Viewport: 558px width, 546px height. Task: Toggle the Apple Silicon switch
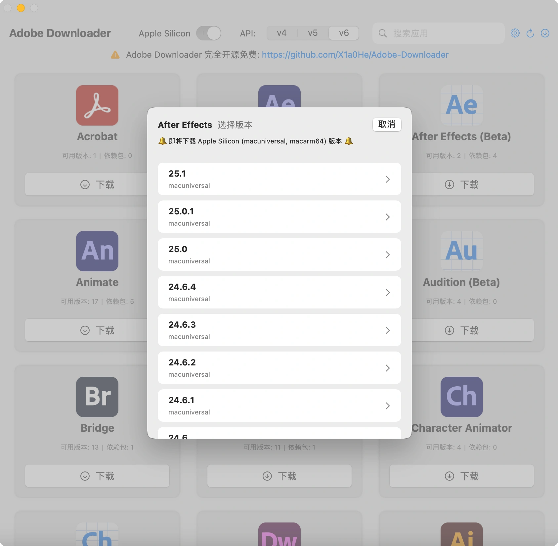point(209,33)
